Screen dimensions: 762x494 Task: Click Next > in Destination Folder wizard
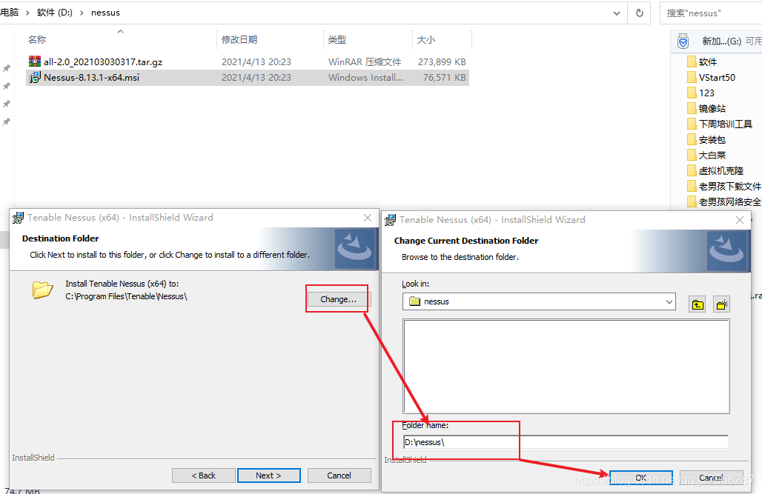269,475
